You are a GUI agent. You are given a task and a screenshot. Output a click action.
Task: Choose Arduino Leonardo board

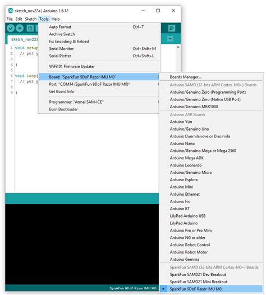tap(211, 165)
